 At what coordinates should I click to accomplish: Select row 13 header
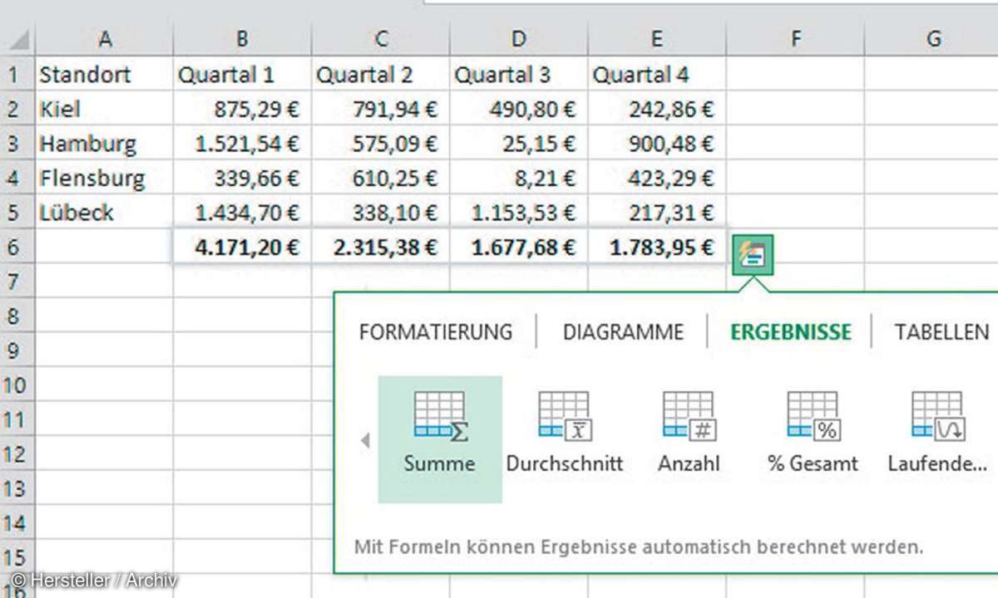(x=17, y=488)
